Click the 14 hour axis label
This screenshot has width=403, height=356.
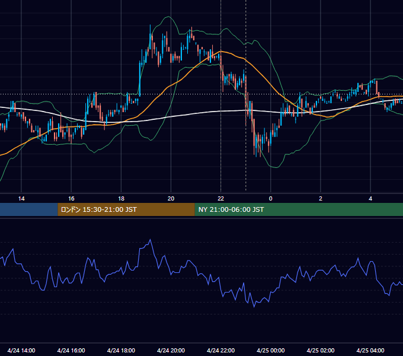pos(21,199)
